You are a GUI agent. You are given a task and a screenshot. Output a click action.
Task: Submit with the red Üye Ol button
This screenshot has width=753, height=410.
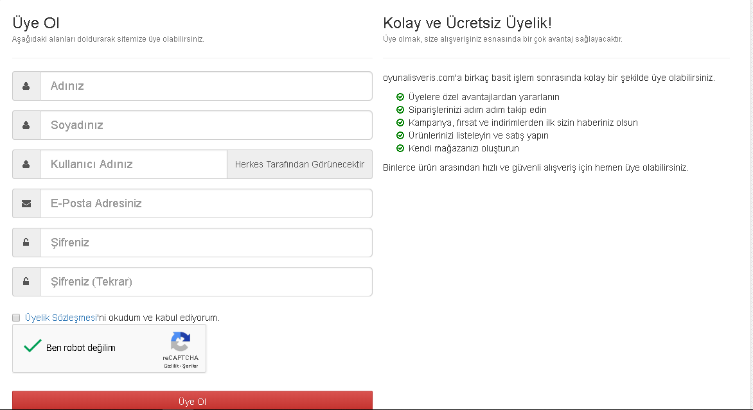coord(192,400)
